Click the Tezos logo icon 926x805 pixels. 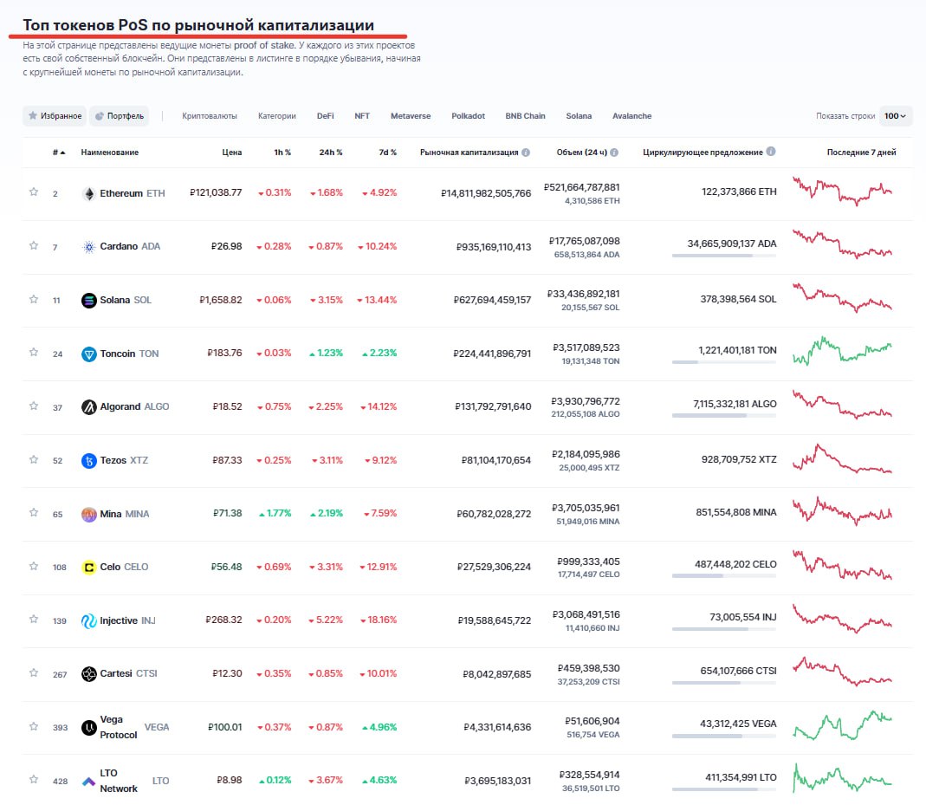click(88, 460)
